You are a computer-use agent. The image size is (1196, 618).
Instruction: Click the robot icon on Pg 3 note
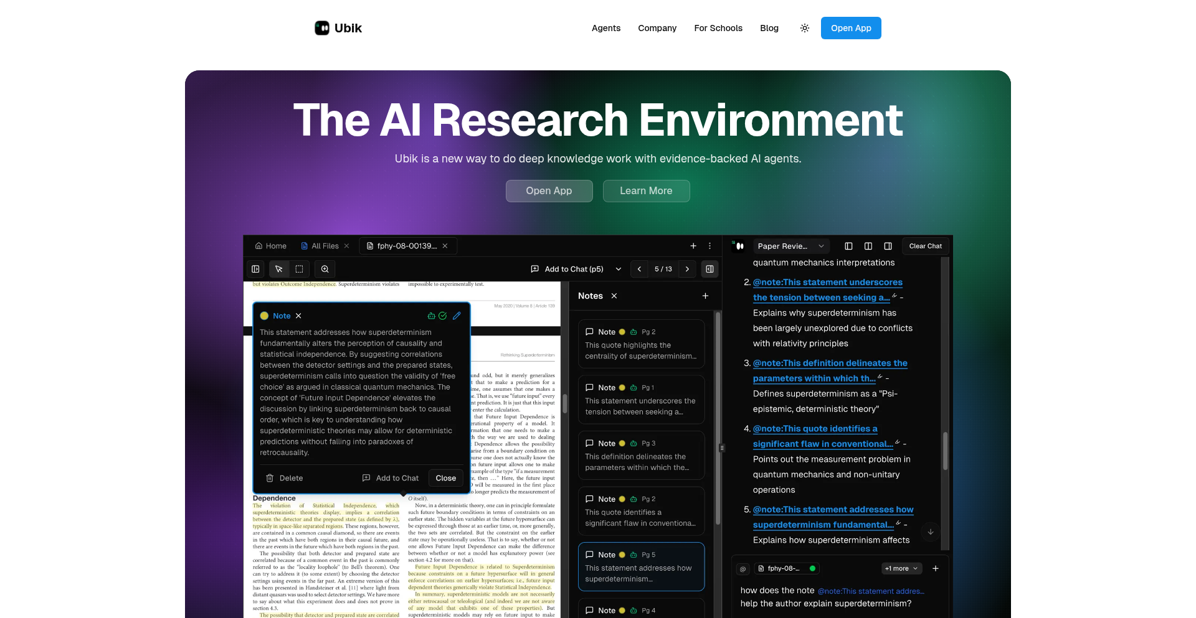click(x=634, y=443)
